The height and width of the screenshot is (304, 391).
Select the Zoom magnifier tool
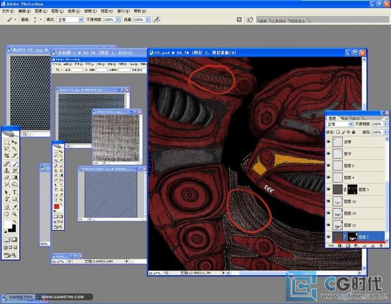pos(14,214)
